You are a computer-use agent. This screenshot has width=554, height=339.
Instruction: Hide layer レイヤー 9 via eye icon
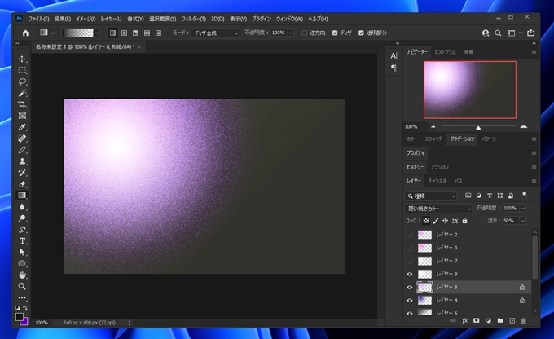pos(410,274)
